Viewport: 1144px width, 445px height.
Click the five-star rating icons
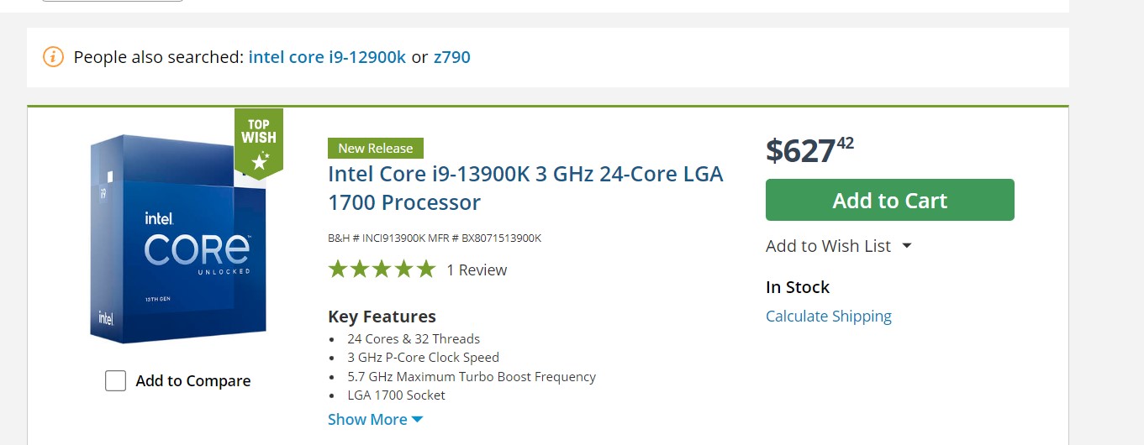[x=382, y=270]
